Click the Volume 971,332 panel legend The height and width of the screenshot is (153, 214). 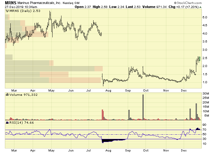[x=23, y=95]
